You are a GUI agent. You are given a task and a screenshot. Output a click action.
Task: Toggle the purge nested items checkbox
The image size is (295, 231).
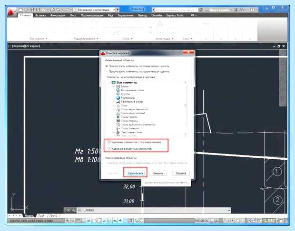click(x=109, y=148)
